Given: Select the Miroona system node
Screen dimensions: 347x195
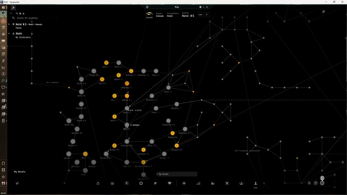Looking at the screenshot, I should coord(131,71).
